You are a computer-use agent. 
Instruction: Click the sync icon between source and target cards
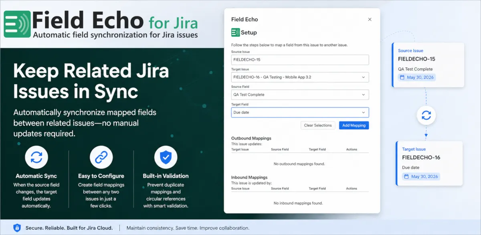426,115
